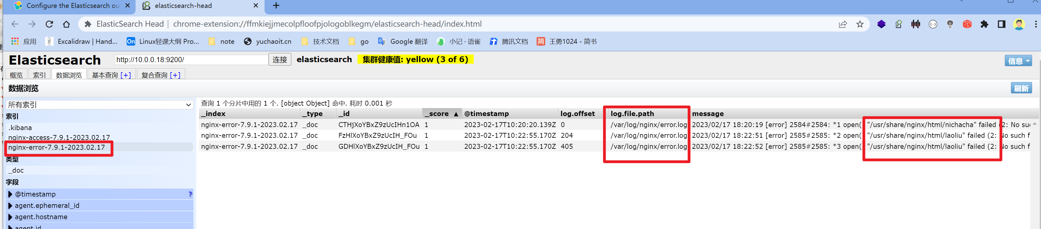Reload the page with browser refresh icon
The image size is (1041, 229).
pyautogui.click(x=49, y=24)
